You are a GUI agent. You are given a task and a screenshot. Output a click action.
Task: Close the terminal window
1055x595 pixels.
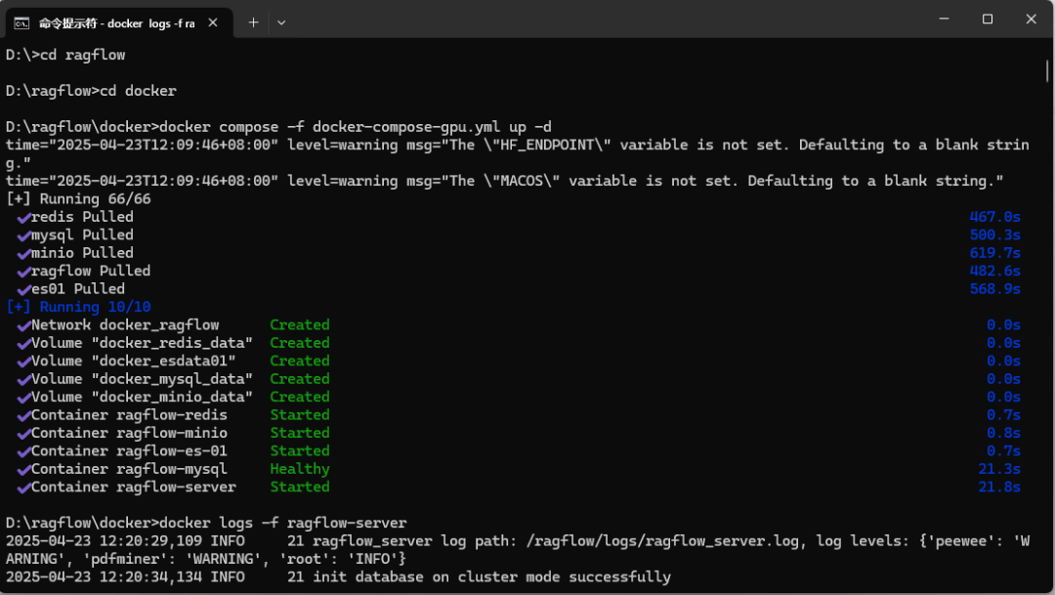pos(1031,19)
